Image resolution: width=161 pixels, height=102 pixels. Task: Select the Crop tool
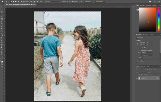click(x=2, y=17)
